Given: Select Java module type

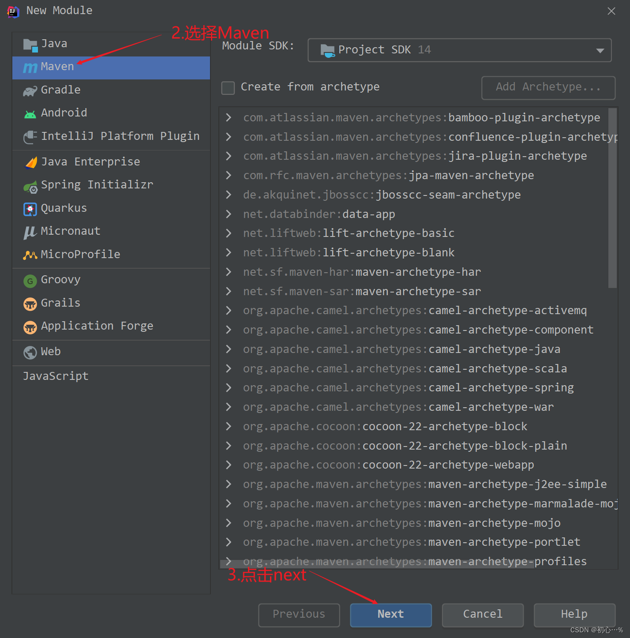Looking at the screenshot, I should [111, 44].
